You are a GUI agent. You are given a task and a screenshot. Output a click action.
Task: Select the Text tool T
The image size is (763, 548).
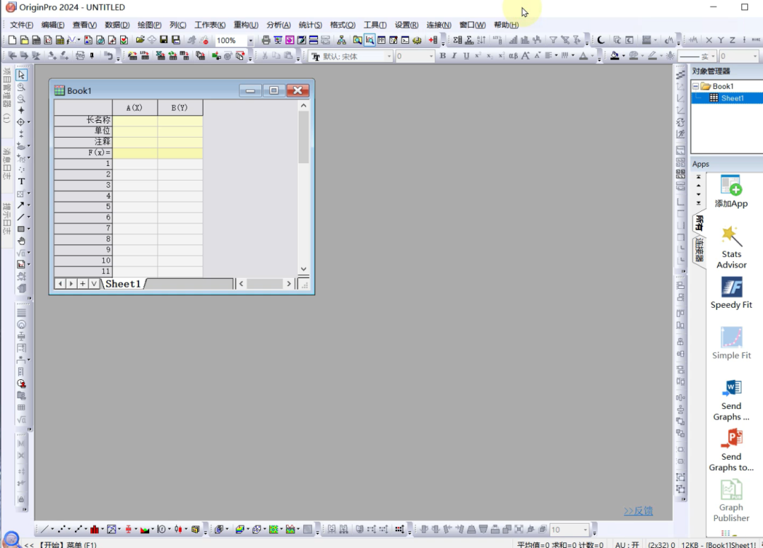[x=21, y=181]
